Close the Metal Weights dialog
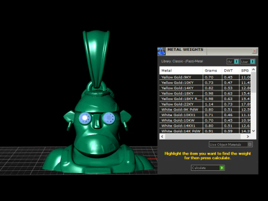This screenshot has height=201, width=268. pos(255,51)
